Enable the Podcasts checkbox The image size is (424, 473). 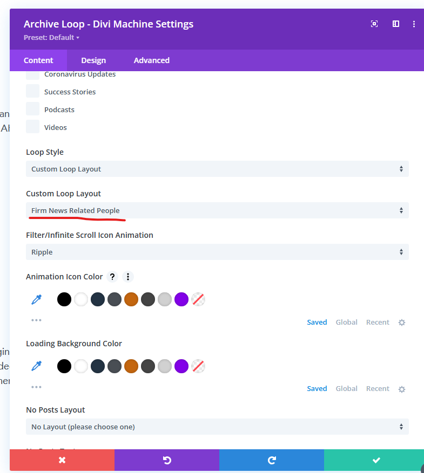point(33,109)
